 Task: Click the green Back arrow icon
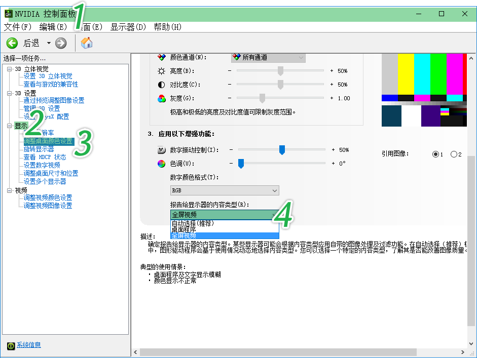point(12,44)
